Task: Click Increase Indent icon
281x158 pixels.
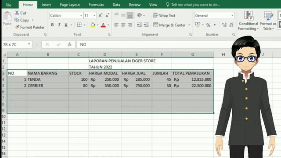Action: [x=146, y=25]
